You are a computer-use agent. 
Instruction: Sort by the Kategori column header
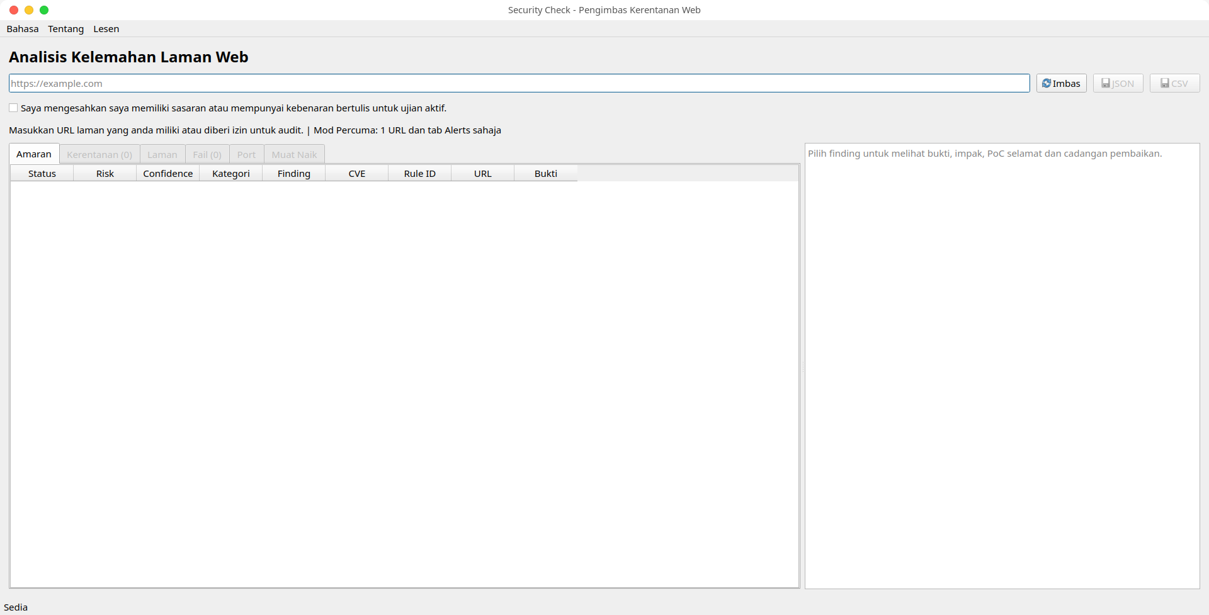(231, 174)
